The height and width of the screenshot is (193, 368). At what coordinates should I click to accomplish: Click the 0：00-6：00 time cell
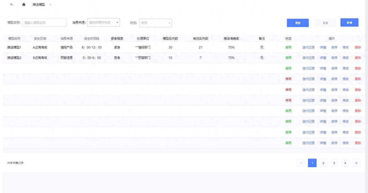click(x=92, y=58)
